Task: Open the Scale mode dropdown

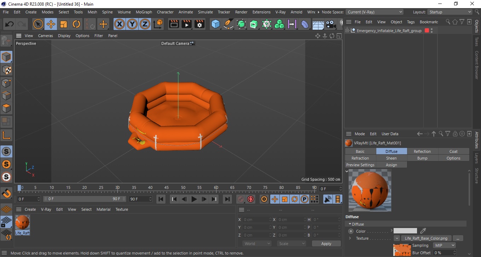Action: [291, 244]
